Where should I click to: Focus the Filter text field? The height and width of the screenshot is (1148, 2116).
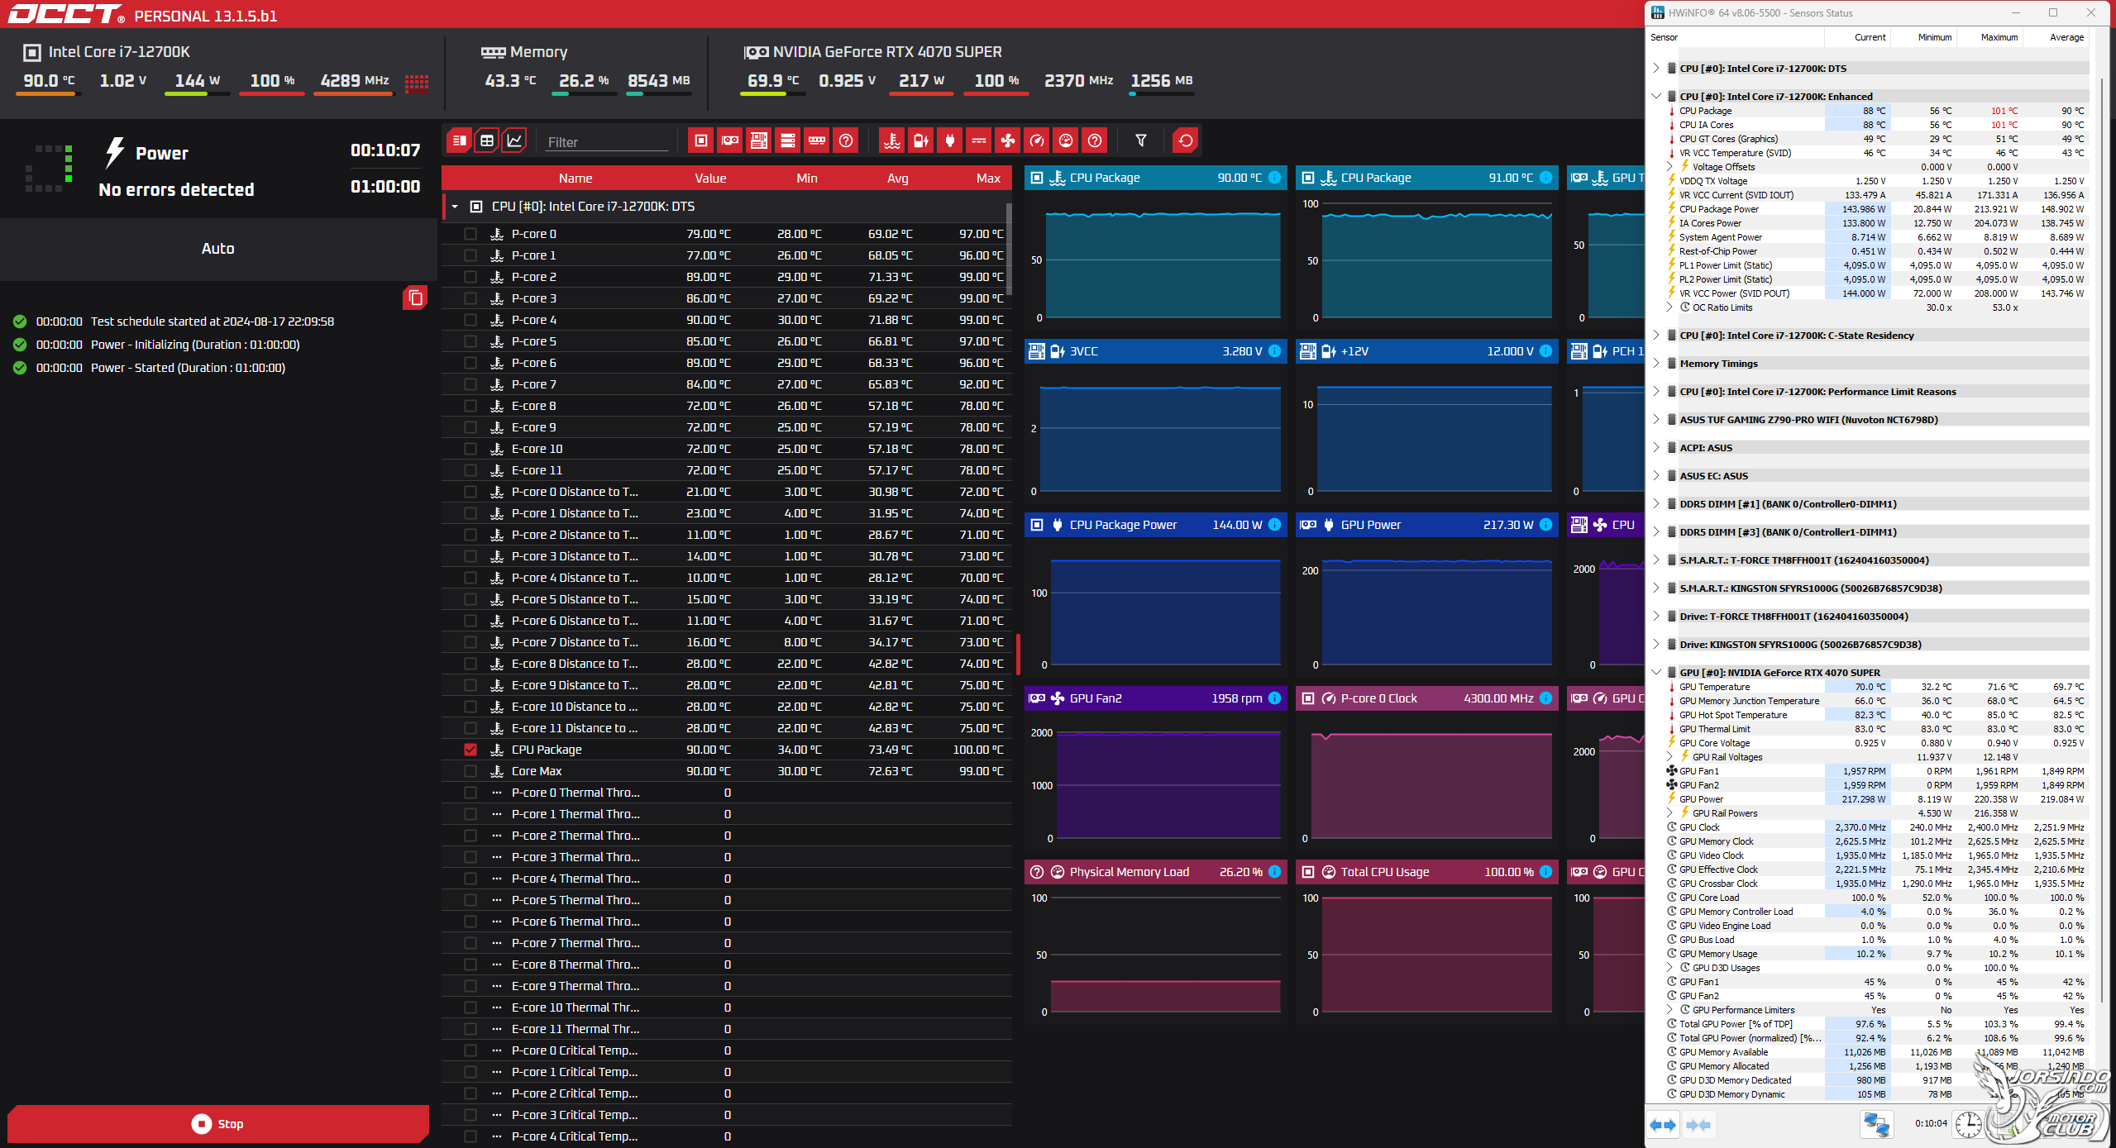(x=607, y=142)
